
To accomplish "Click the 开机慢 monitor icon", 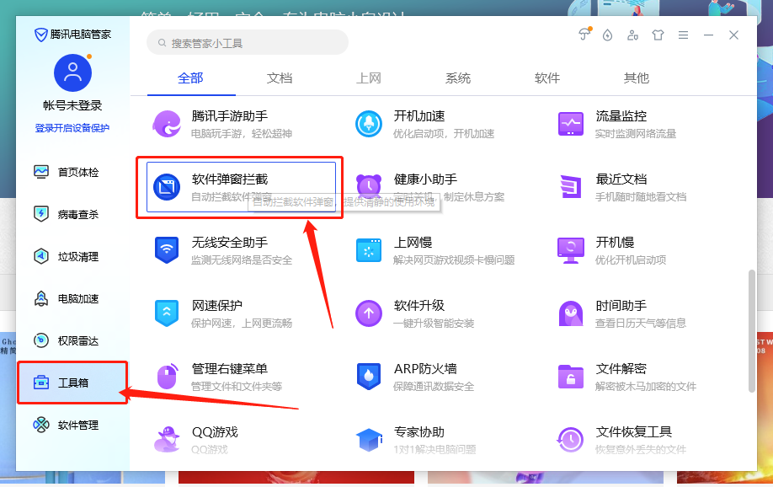I will [571, 250].
